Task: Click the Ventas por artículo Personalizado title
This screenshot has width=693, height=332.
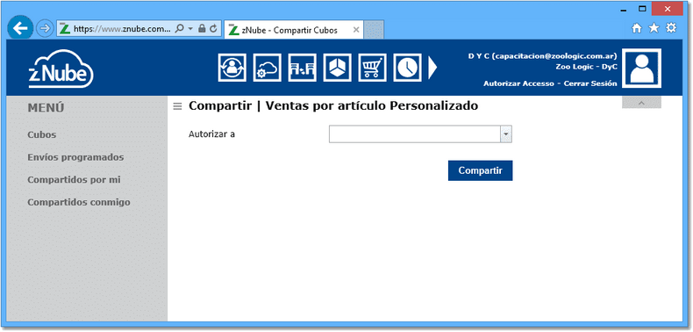Action: tap(372, 106)
